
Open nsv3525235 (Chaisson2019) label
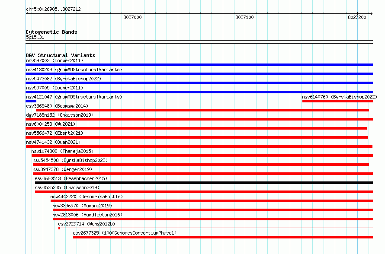(x=67, y=187)
